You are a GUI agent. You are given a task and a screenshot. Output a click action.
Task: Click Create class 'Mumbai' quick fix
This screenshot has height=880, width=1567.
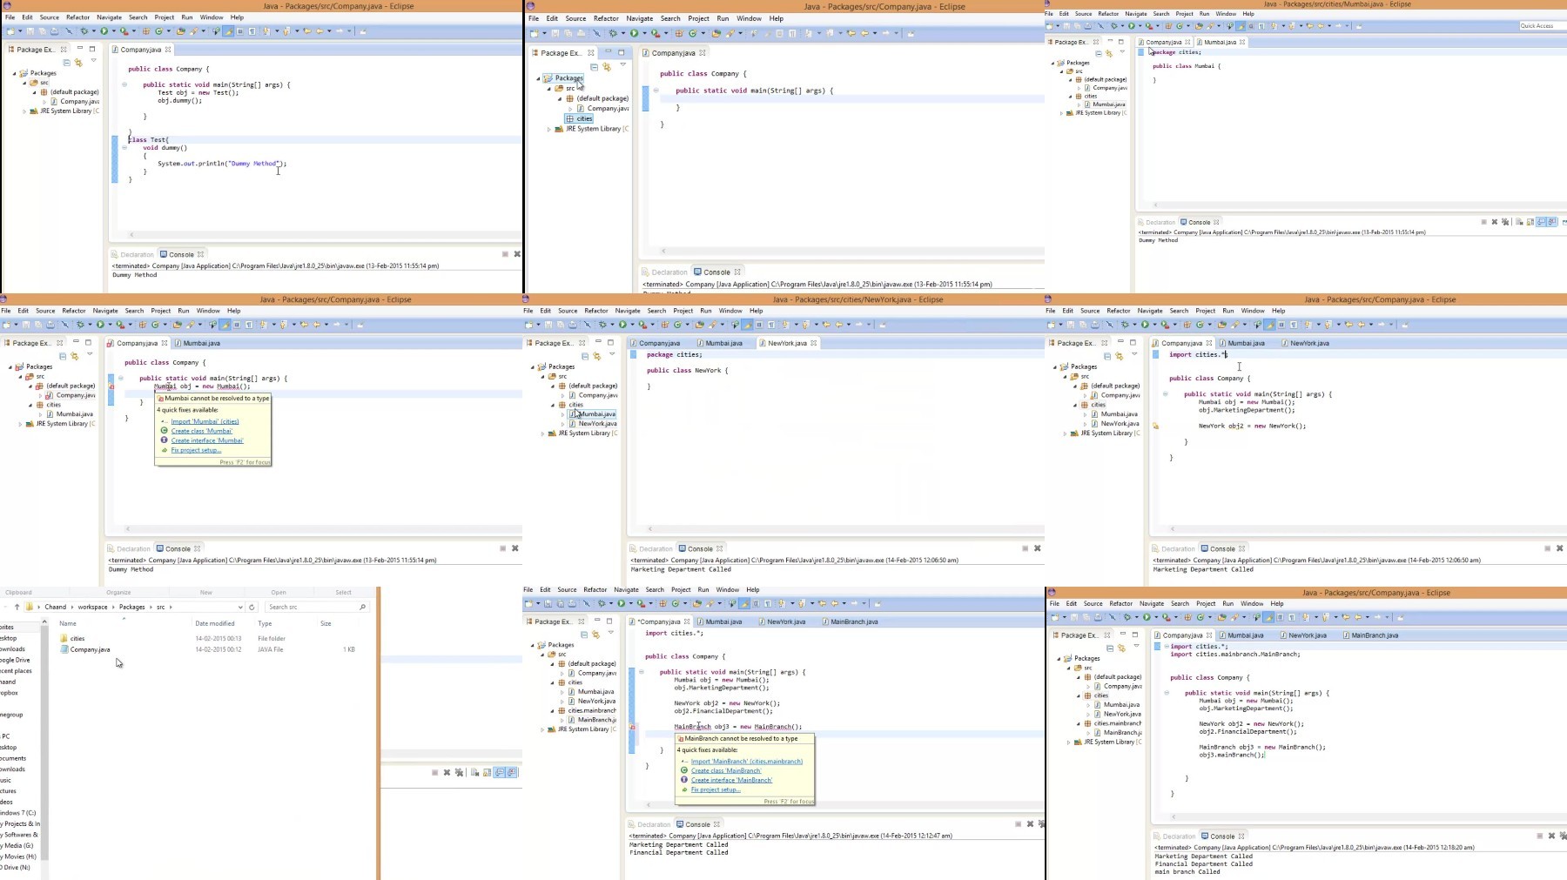coord(202,431)
